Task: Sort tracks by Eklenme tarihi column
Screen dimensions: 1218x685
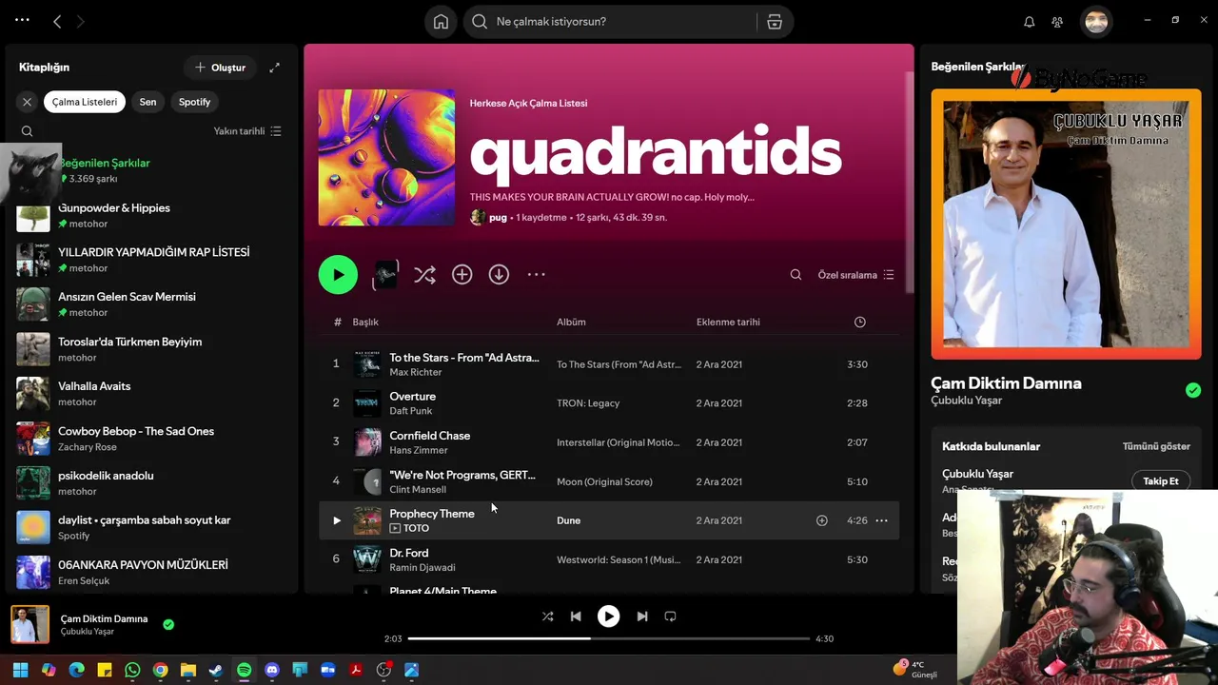Action: [728, 323]
